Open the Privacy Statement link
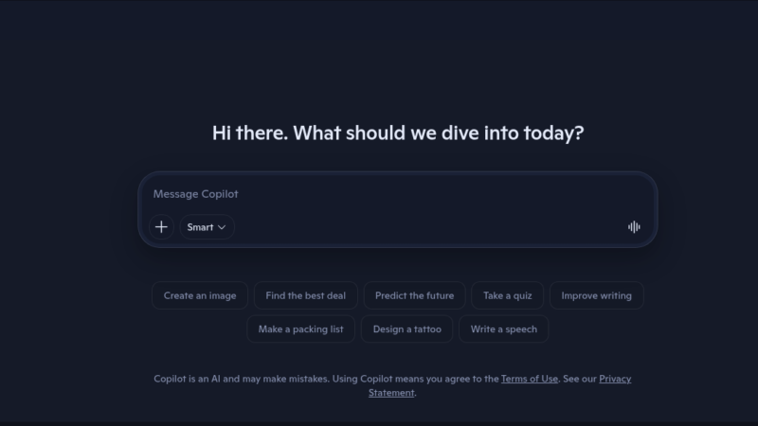The image size is (758, 426). point(615,380)
